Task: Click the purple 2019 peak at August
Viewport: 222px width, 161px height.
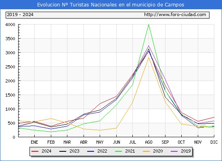Action: point(149,45)
